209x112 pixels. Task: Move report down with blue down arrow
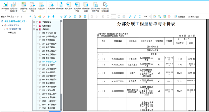(x=54, y=16)
